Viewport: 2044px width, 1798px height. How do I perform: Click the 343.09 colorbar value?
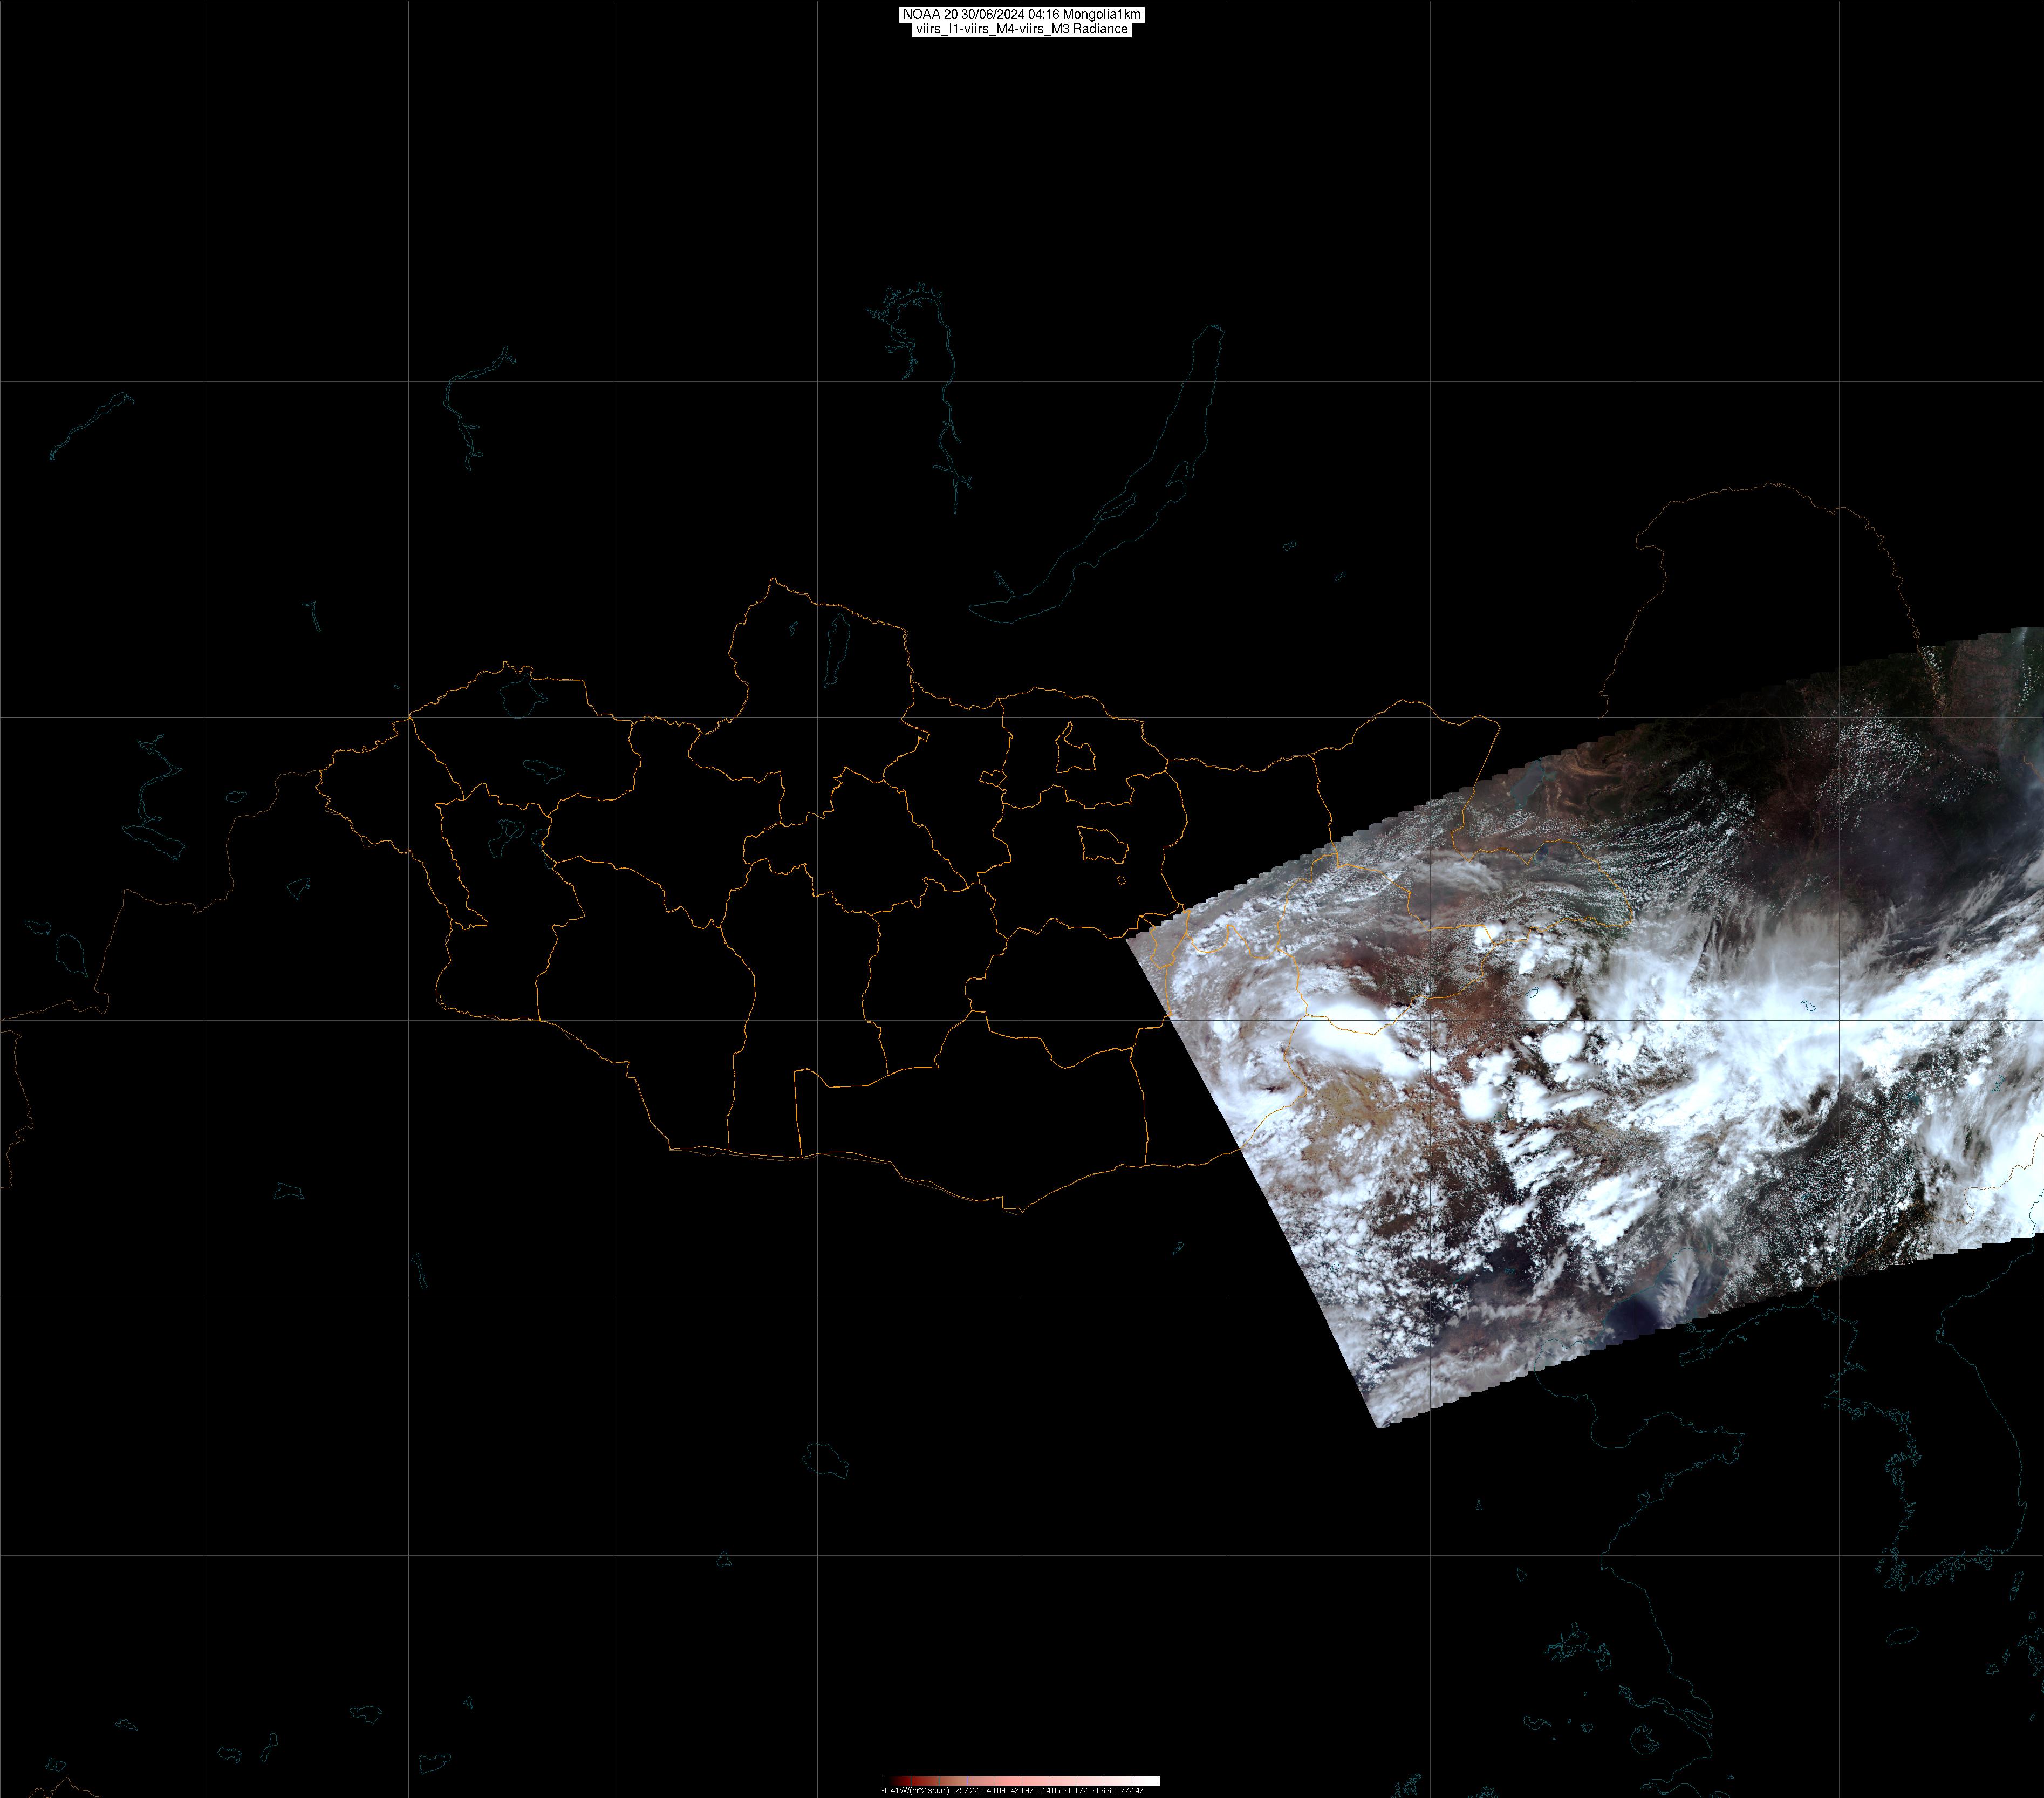pos(994,1791)
